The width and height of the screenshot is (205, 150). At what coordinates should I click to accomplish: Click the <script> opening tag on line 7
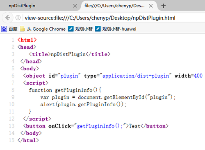[36, 83]
